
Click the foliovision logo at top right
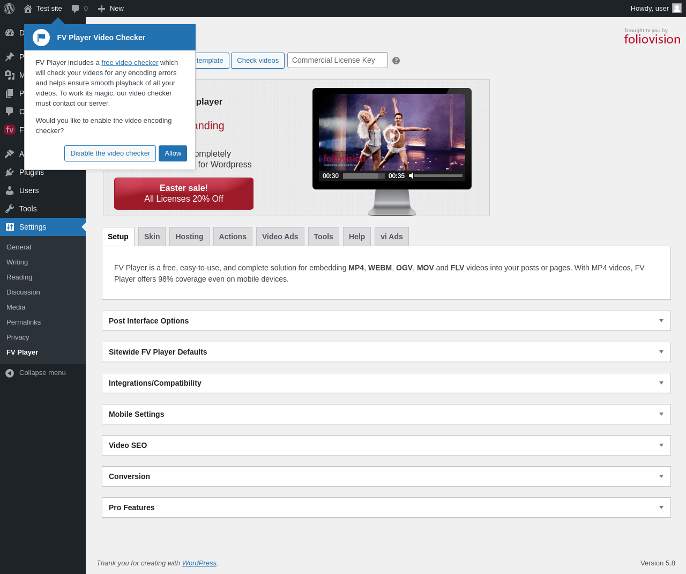pyautogui.click(x=652, y=36)
